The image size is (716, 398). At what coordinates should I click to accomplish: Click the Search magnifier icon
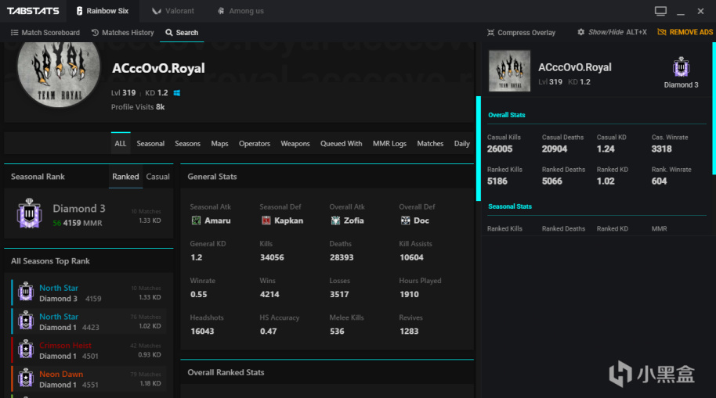(169, 32)
